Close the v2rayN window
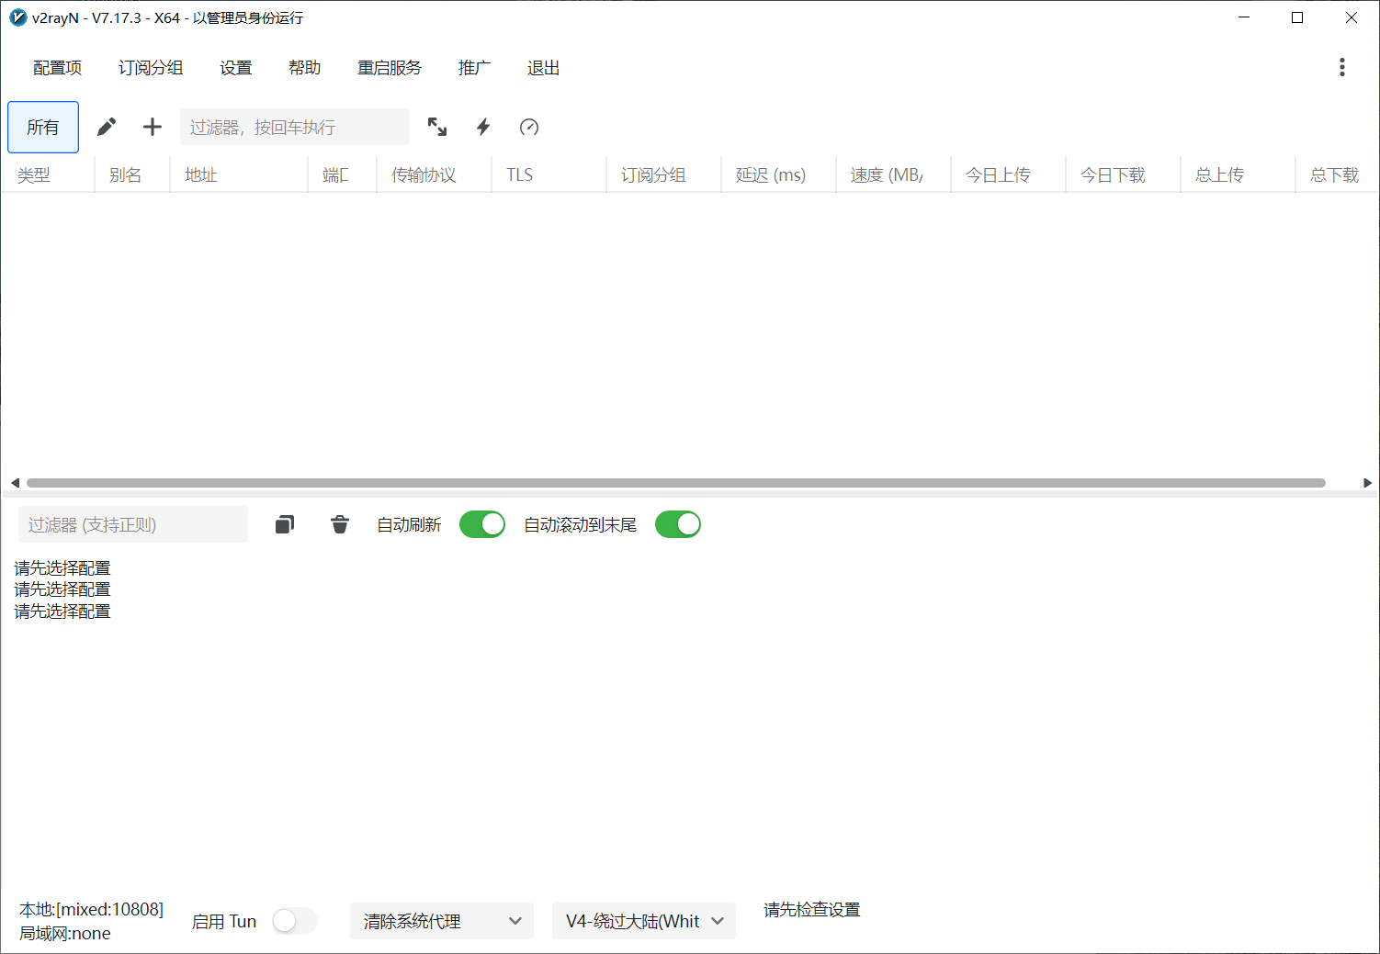The height and width of the screenshot is (954, 1380). point(1352,17)
